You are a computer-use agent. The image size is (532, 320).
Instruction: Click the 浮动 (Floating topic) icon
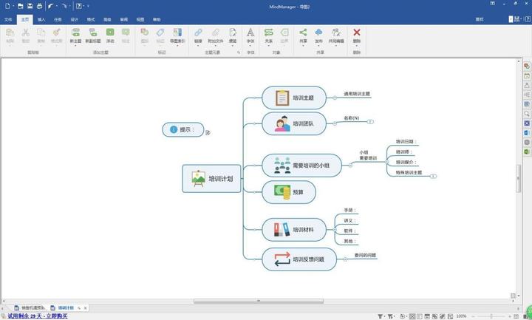point(110,33)
